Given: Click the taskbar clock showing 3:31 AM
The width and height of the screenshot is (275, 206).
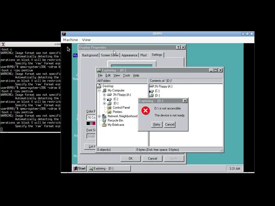Looking at the screenshot, I should [234, 168].
